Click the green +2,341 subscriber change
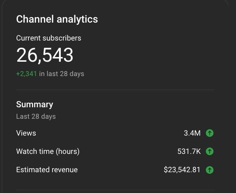The width and height of the screenshot is (236, 193). point(27,74)
